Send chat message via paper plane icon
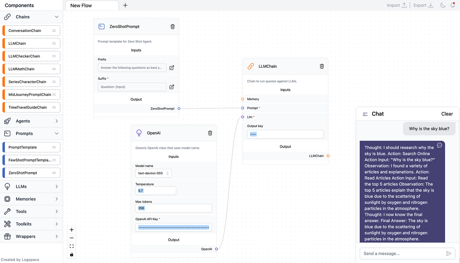 point(449,253)
